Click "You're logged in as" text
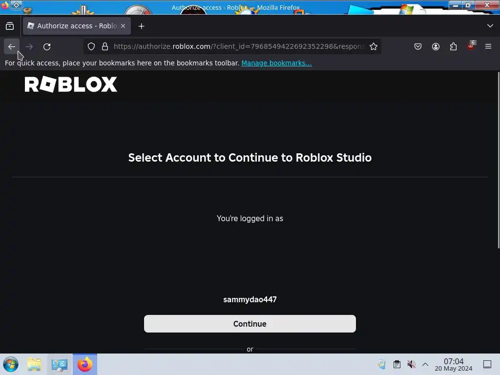This screenshot has height=375, width=500. pos(250,218)
